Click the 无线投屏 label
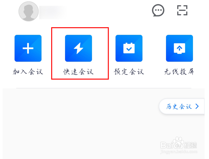Viewport: 209px width, 159px height. pos(179,72)
